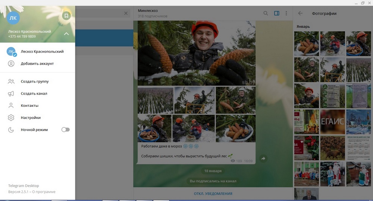Viewport: 373px width, 201px height.
Task: Open large photo of smiling worker with cones
Action: pos(197,53)
